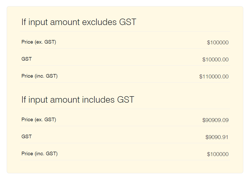The width and height of the screenshot is (250, 179).
Task: Select Price (ex. GST) label in excludes-GST section
Action: click(x=39, y=42)
